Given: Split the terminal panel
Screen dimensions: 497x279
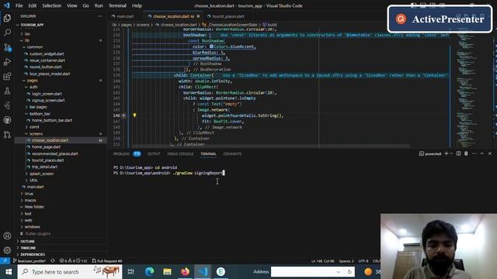Looking at the screenshot, I should (x=458, y=153).
